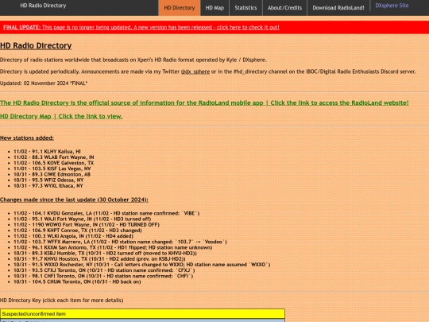This screenshot has height=322, width=429.
Task: Open the @dx_sphere Twitter link
Action: [x=195, y=72]
